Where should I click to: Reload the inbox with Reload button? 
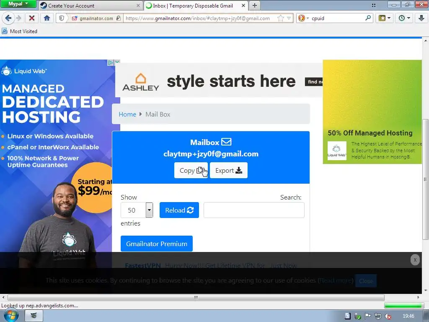(179, 210)
